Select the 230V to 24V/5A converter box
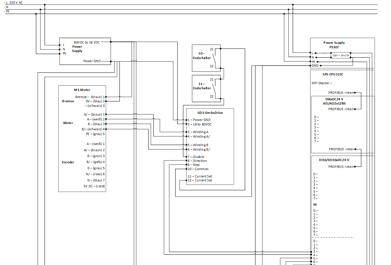 pos(340,55)
